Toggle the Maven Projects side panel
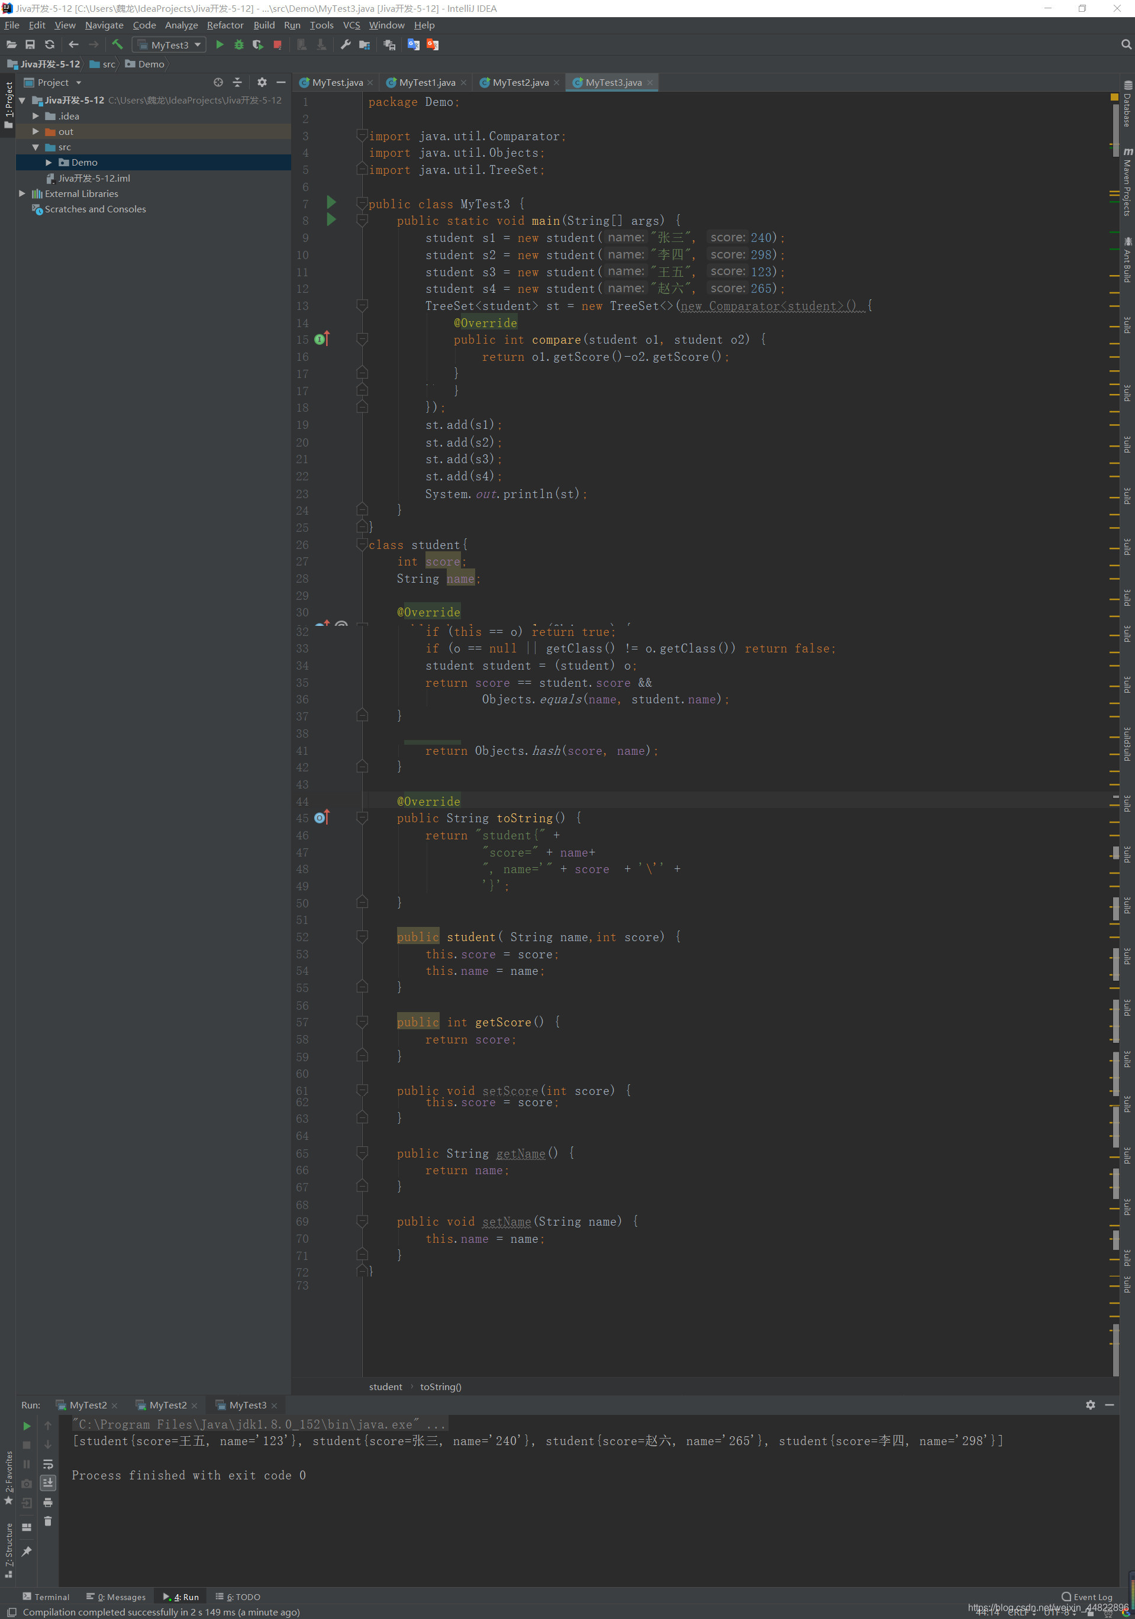The width and height of the screenshot is (1135, 1619). (1127, 182)
